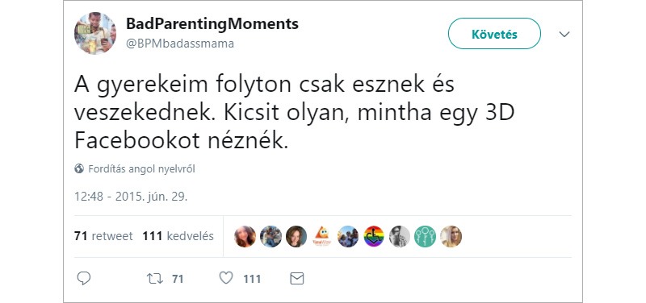Open the @BPMbadassmama handle link
Screen dimensions: 646x303
pos(180,44)
